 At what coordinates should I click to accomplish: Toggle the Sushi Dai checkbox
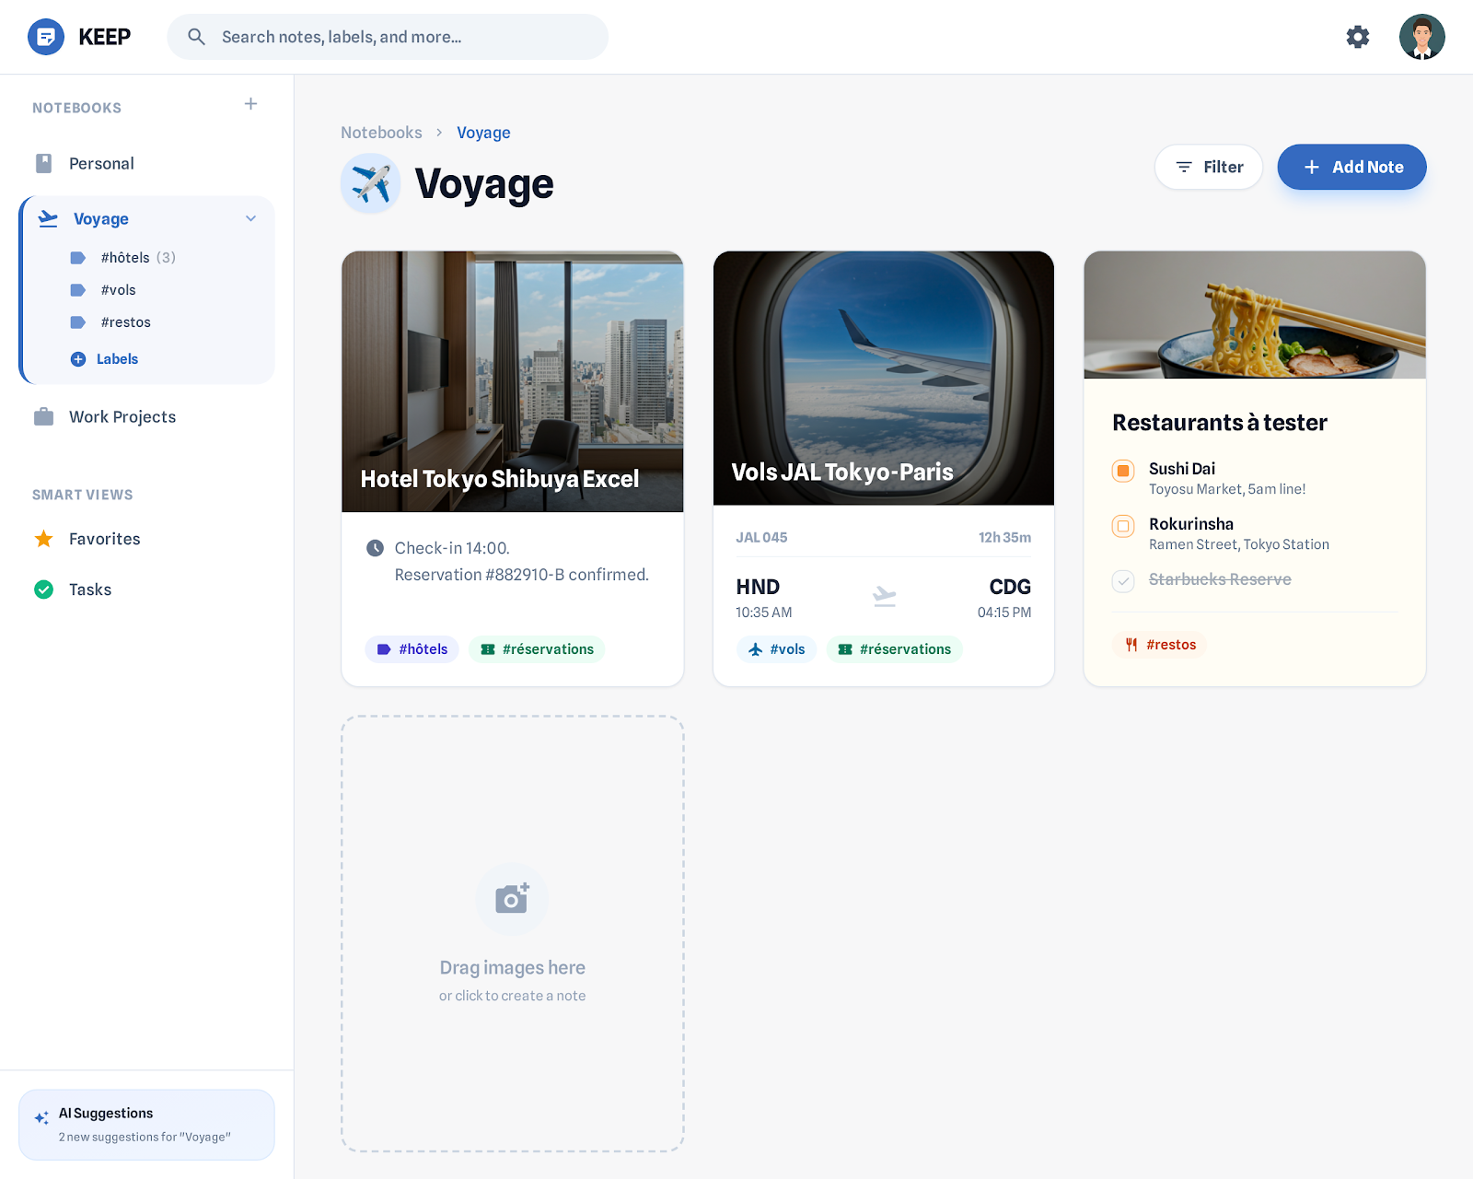click(1123, 471)
